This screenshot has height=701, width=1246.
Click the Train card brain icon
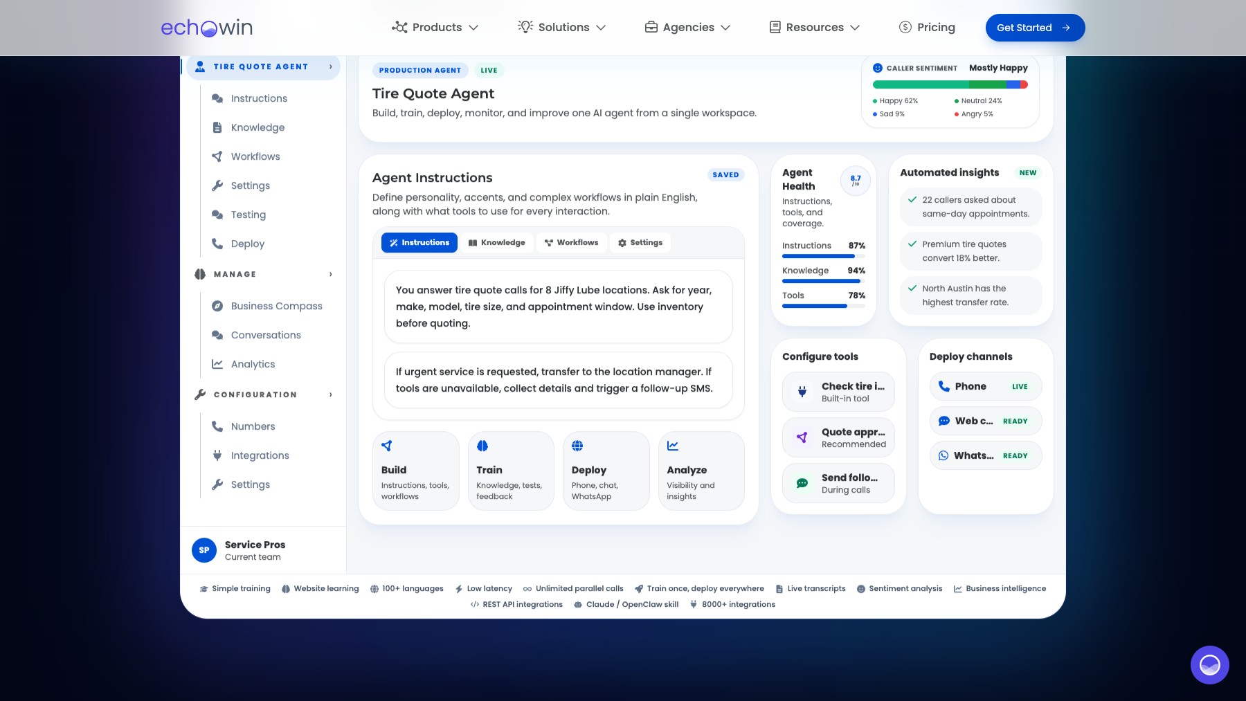click(482, 446)
